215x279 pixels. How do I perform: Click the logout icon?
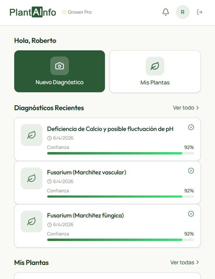click(199, 12)
